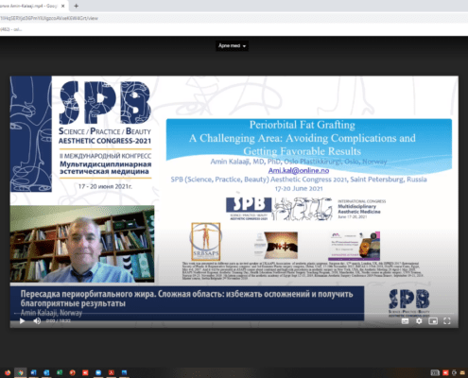Open Chrome from the taskbar
468x378 pixels.
[x=21, y=373]
